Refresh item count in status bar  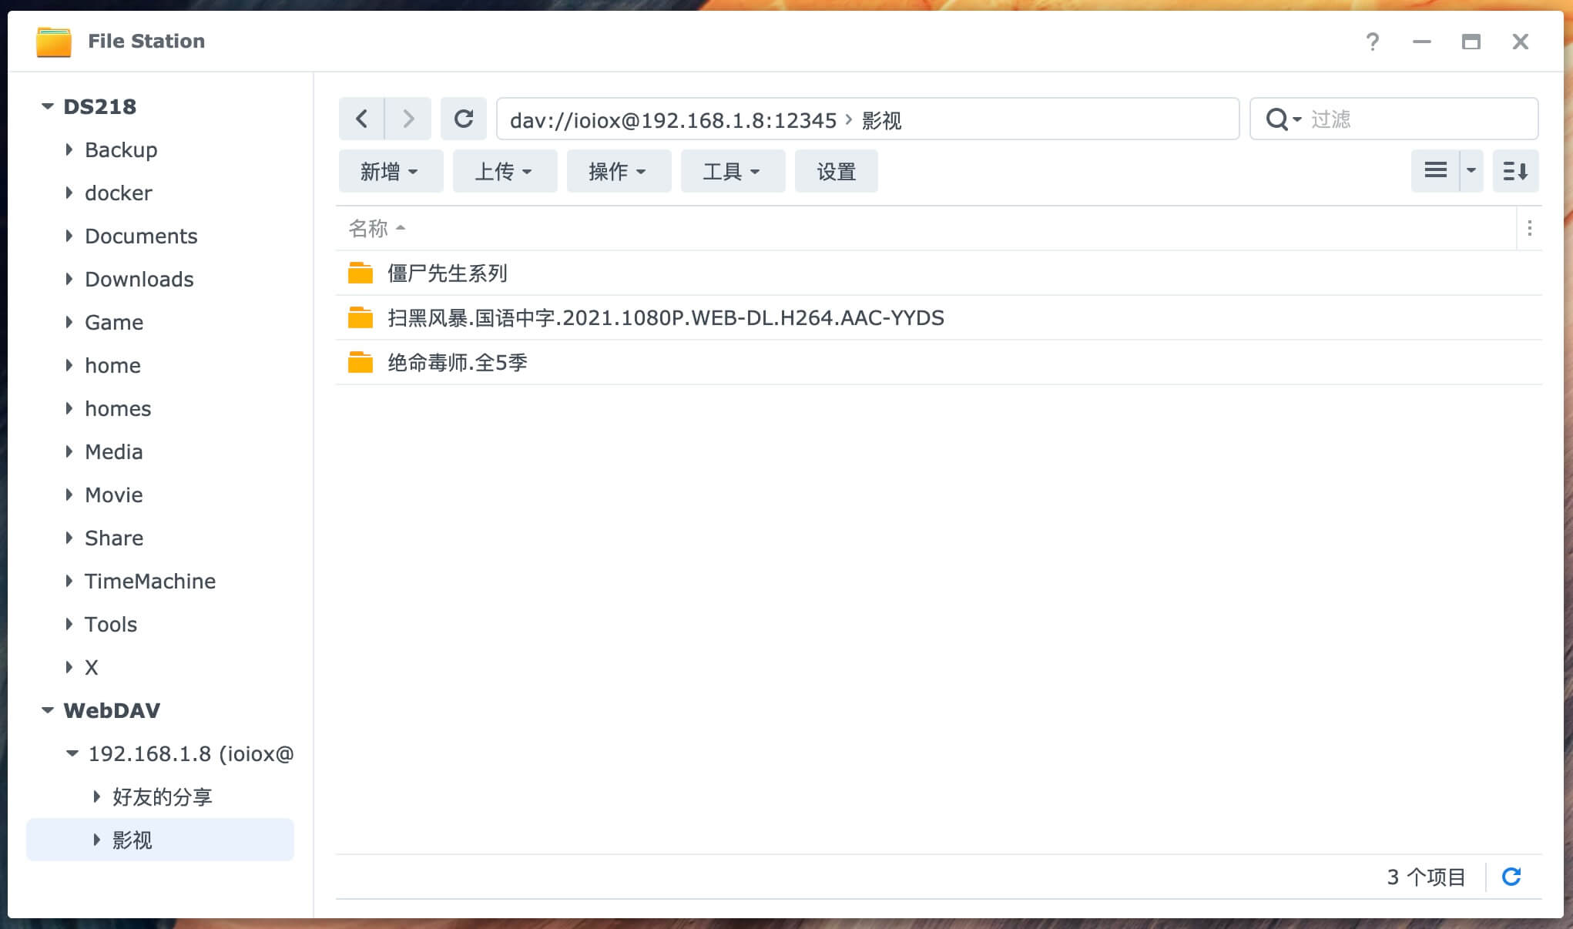(x=1511, y=877)
